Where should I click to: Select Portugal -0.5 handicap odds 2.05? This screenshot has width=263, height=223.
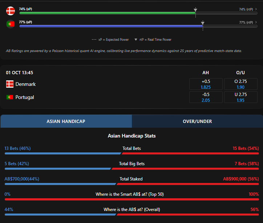[206, 97]
